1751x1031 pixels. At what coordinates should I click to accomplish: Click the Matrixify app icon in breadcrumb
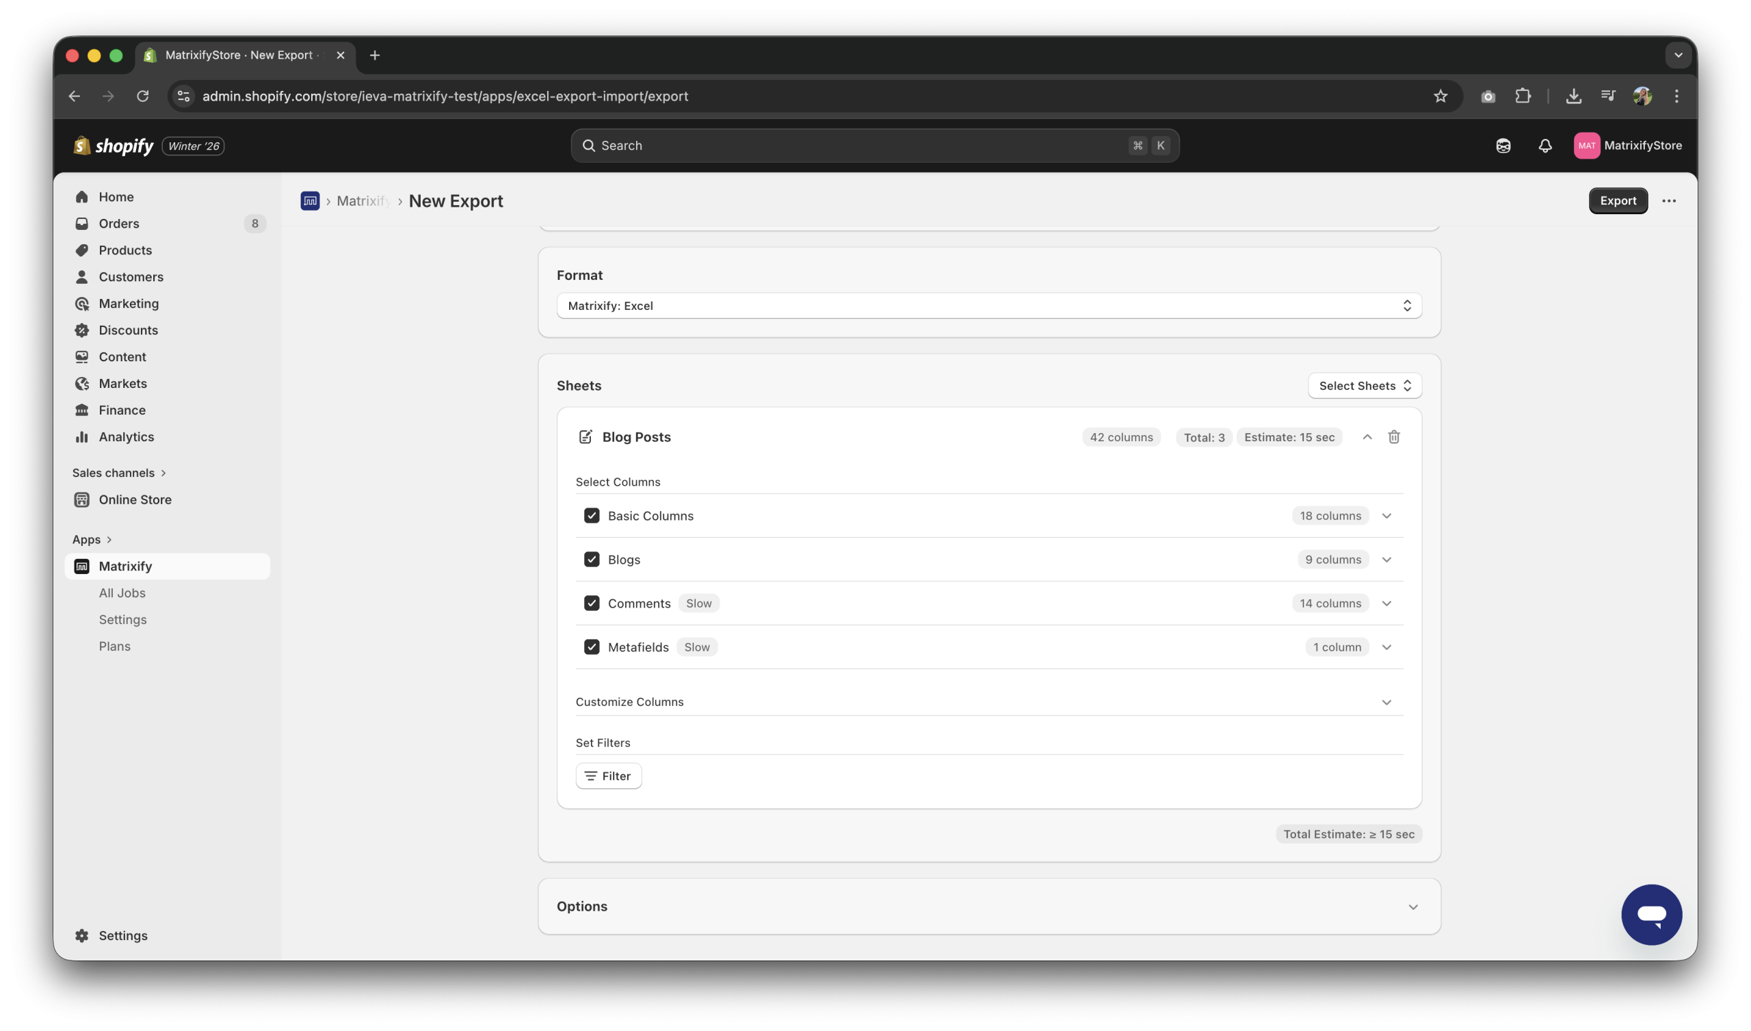310,201
